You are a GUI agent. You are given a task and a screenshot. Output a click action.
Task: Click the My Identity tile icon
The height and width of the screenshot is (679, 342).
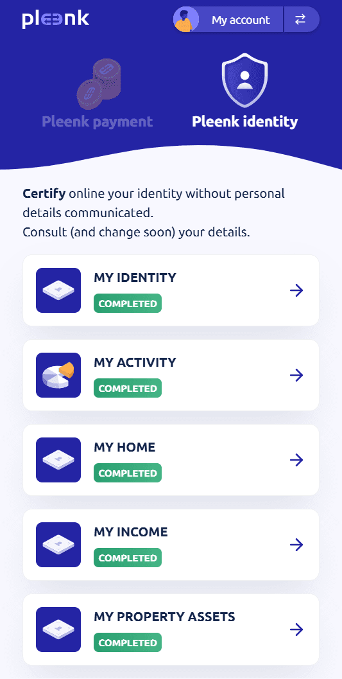click(x=58, y=290)
